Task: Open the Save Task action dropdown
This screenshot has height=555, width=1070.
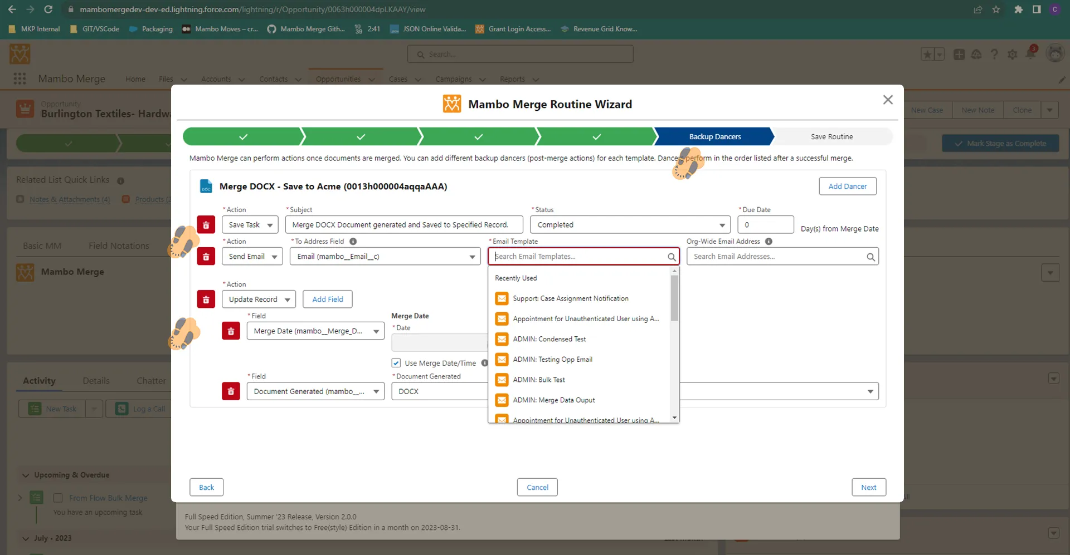Action: point(250,225)
